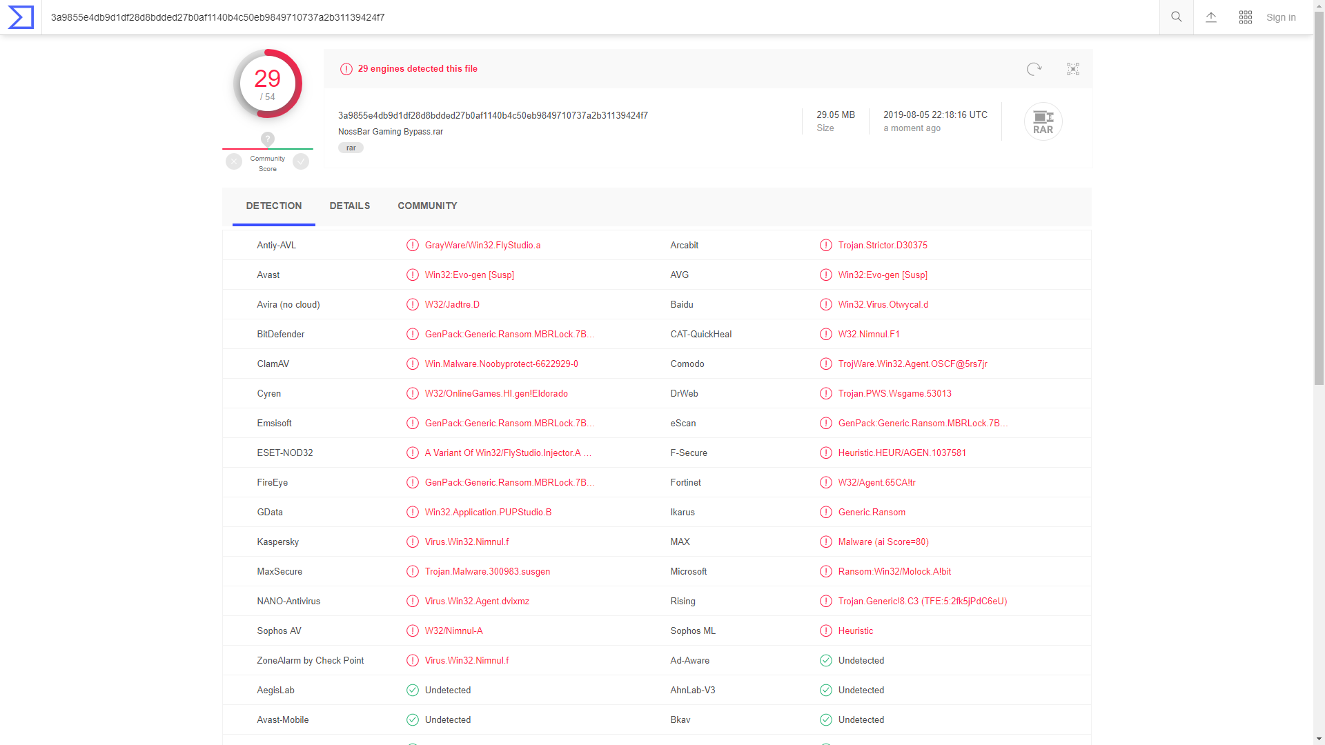The width and height of the screenshot is (1325, 745).
Task: Open the apps grid menu icon
Action: [x=1246, y=17]
